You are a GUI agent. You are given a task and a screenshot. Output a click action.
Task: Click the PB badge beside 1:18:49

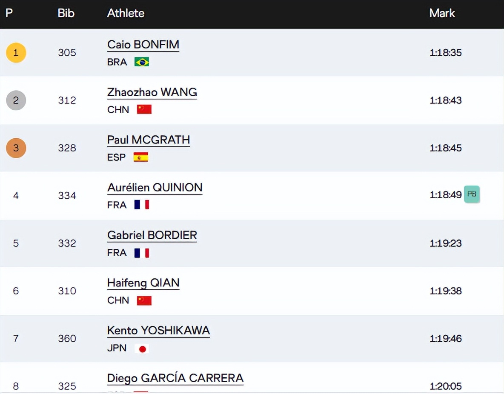click(472, 194)
